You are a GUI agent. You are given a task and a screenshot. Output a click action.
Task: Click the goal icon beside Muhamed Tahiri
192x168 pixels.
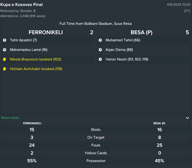100,40
